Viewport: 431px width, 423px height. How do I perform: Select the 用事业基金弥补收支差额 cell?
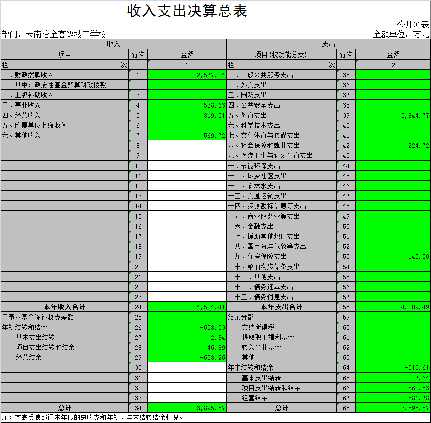tap(65, 317)
